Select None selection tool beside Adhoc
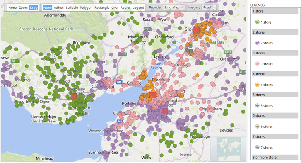This screenshot has height=163, width=301. coord(48,8)
